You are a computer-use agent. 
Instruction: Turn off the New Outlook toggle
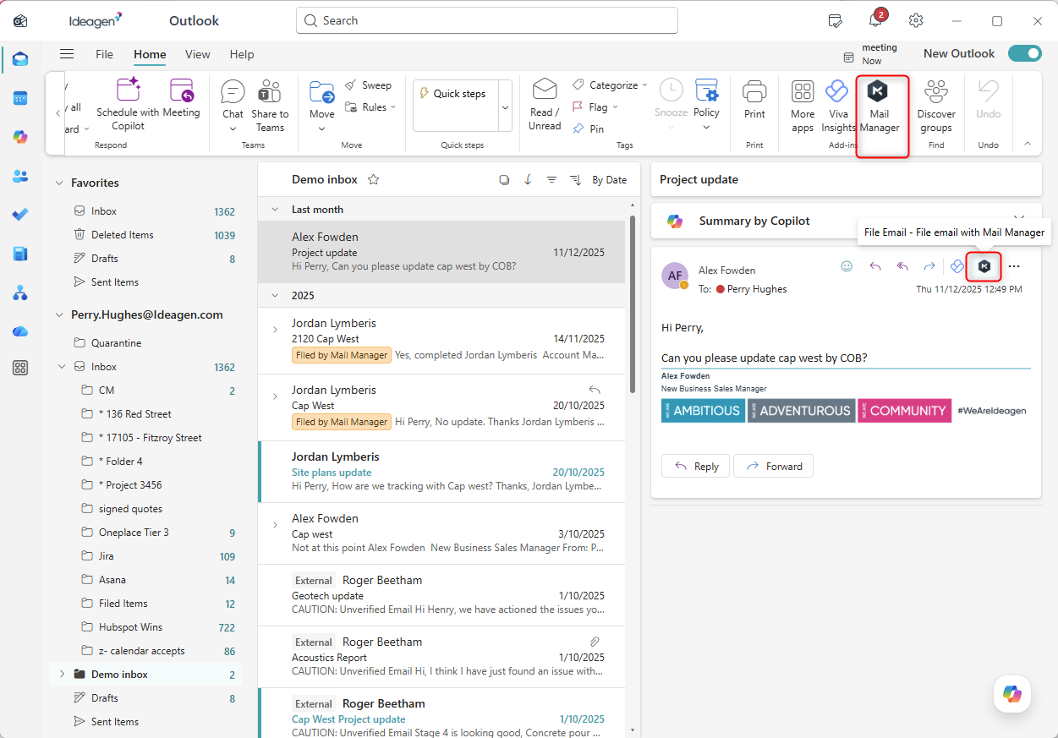[x=1024, y=53]
